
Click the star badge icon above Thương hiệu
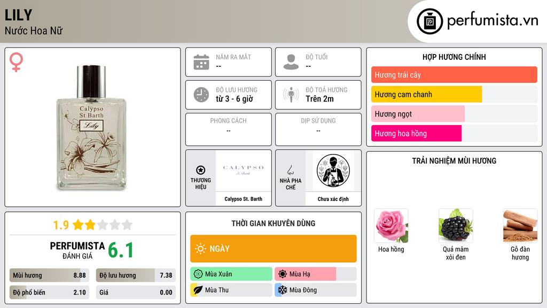pyautogui.click(x=201, y=170)
